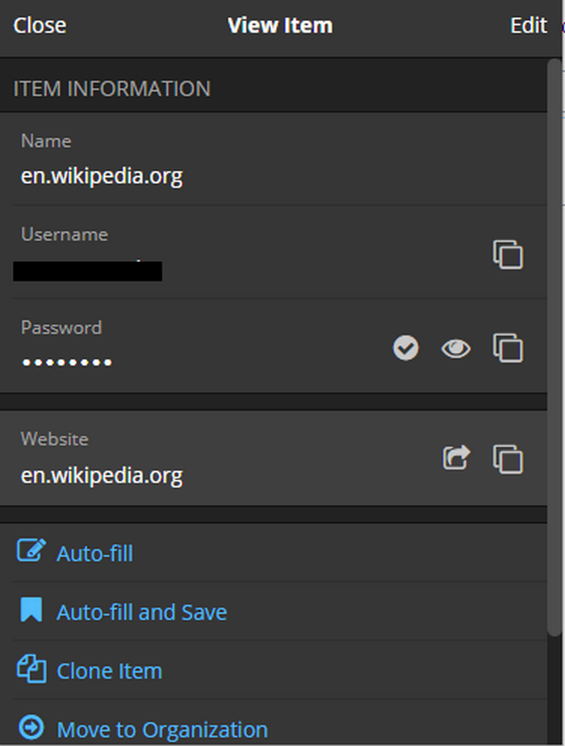
Task: Check if password has been exposed
Action: coord(406,348)
